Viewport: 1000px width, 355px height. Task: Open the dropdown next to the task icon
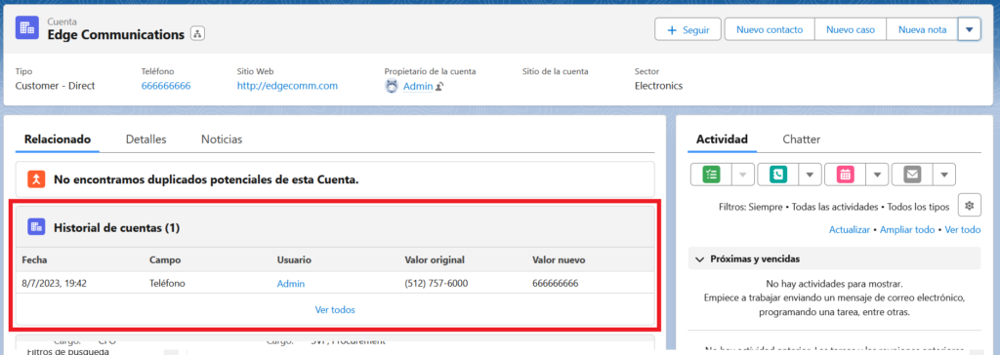tap(742, 174)
